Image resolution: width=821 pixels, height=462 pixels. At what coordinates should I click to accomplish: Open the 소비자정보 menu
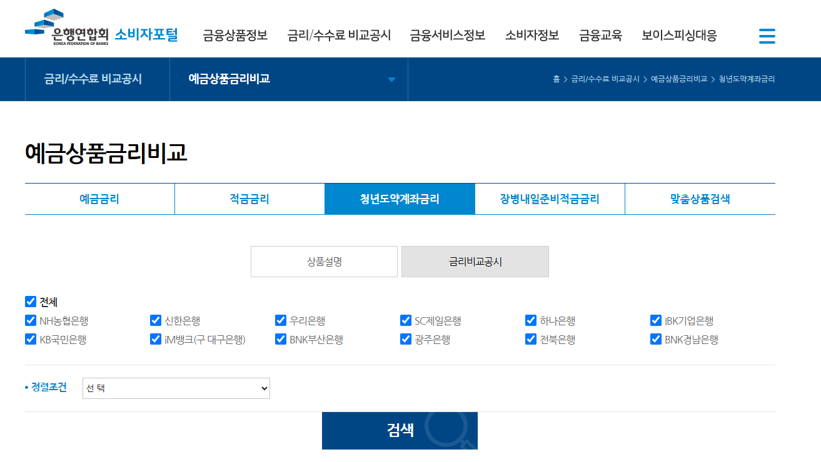[x=532, y=36]
